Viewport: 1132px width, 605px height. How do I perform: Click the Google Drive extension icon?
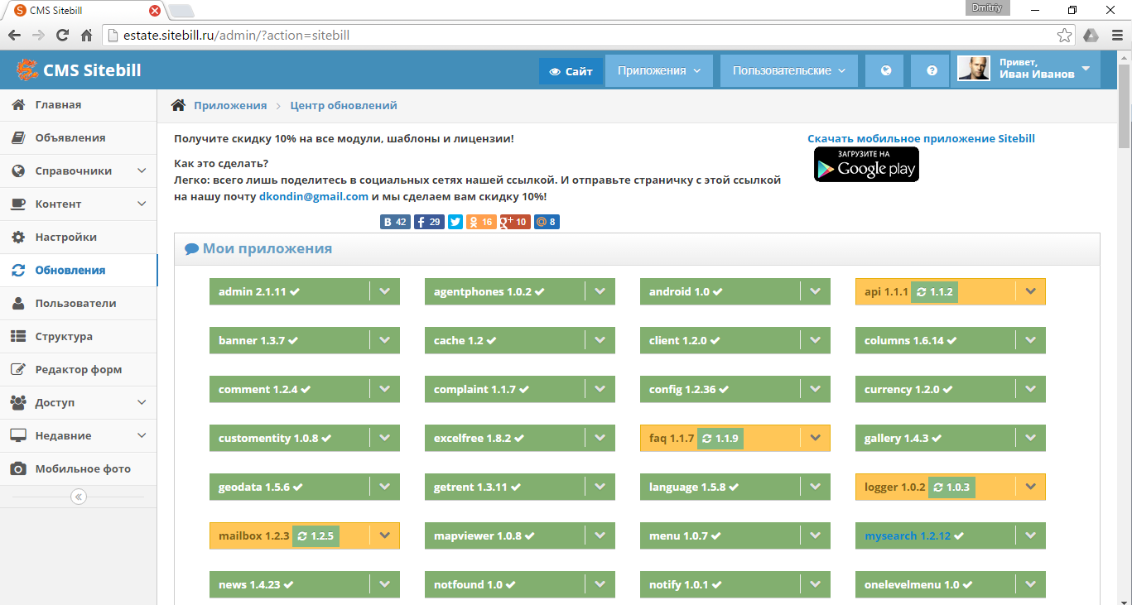pos(1091,36)
